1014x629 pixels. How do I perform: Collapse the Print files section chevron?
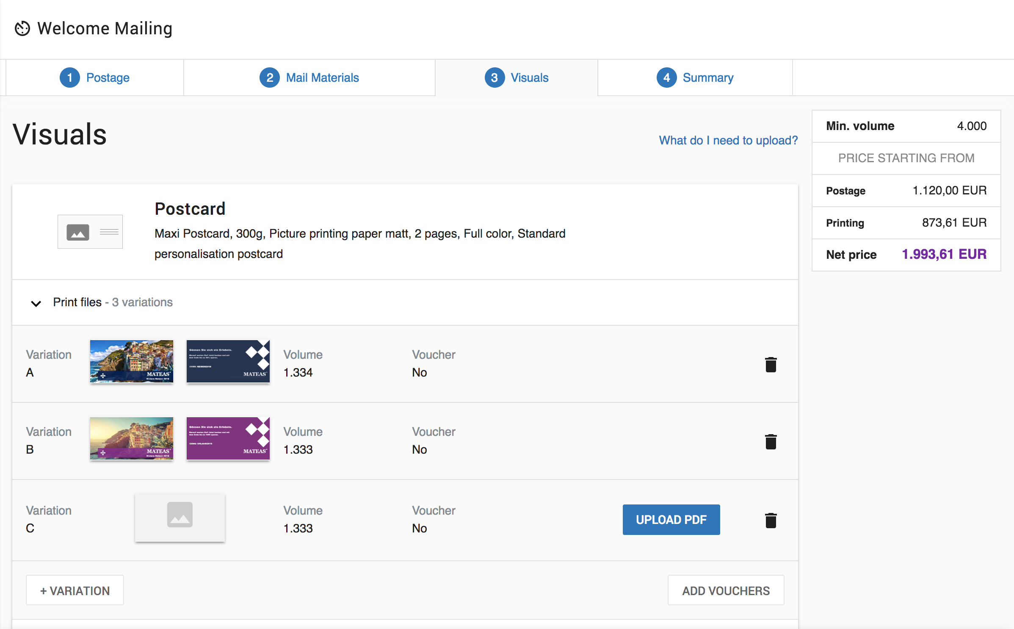tap(36, 303)
